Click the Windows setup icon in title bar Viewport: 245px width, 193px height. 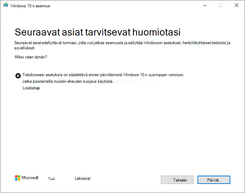tap(6, 5)
